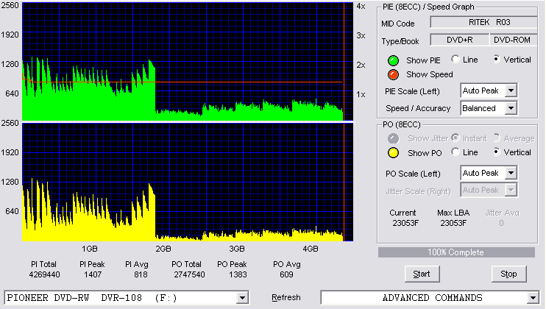Click the Show PIE label
The image size is (546, 309).
pyautogui.click(x=423, y=60)
